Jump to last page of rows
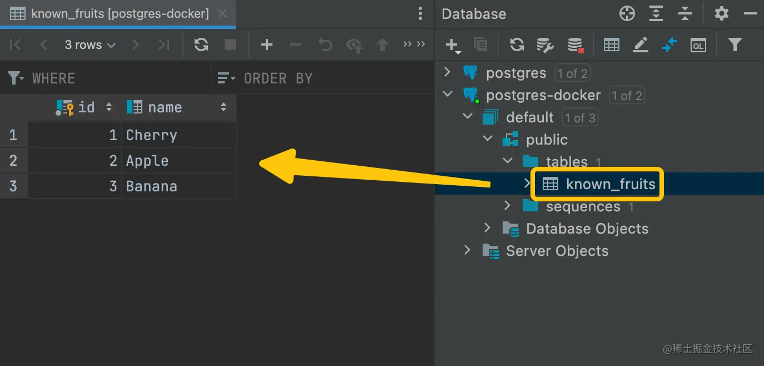This screenshot has height=366, width=764. 163,44
